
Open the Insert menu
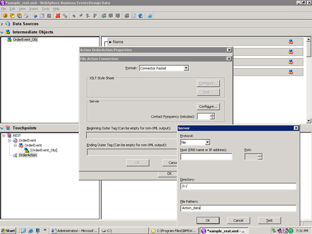[x=34, y=9]
